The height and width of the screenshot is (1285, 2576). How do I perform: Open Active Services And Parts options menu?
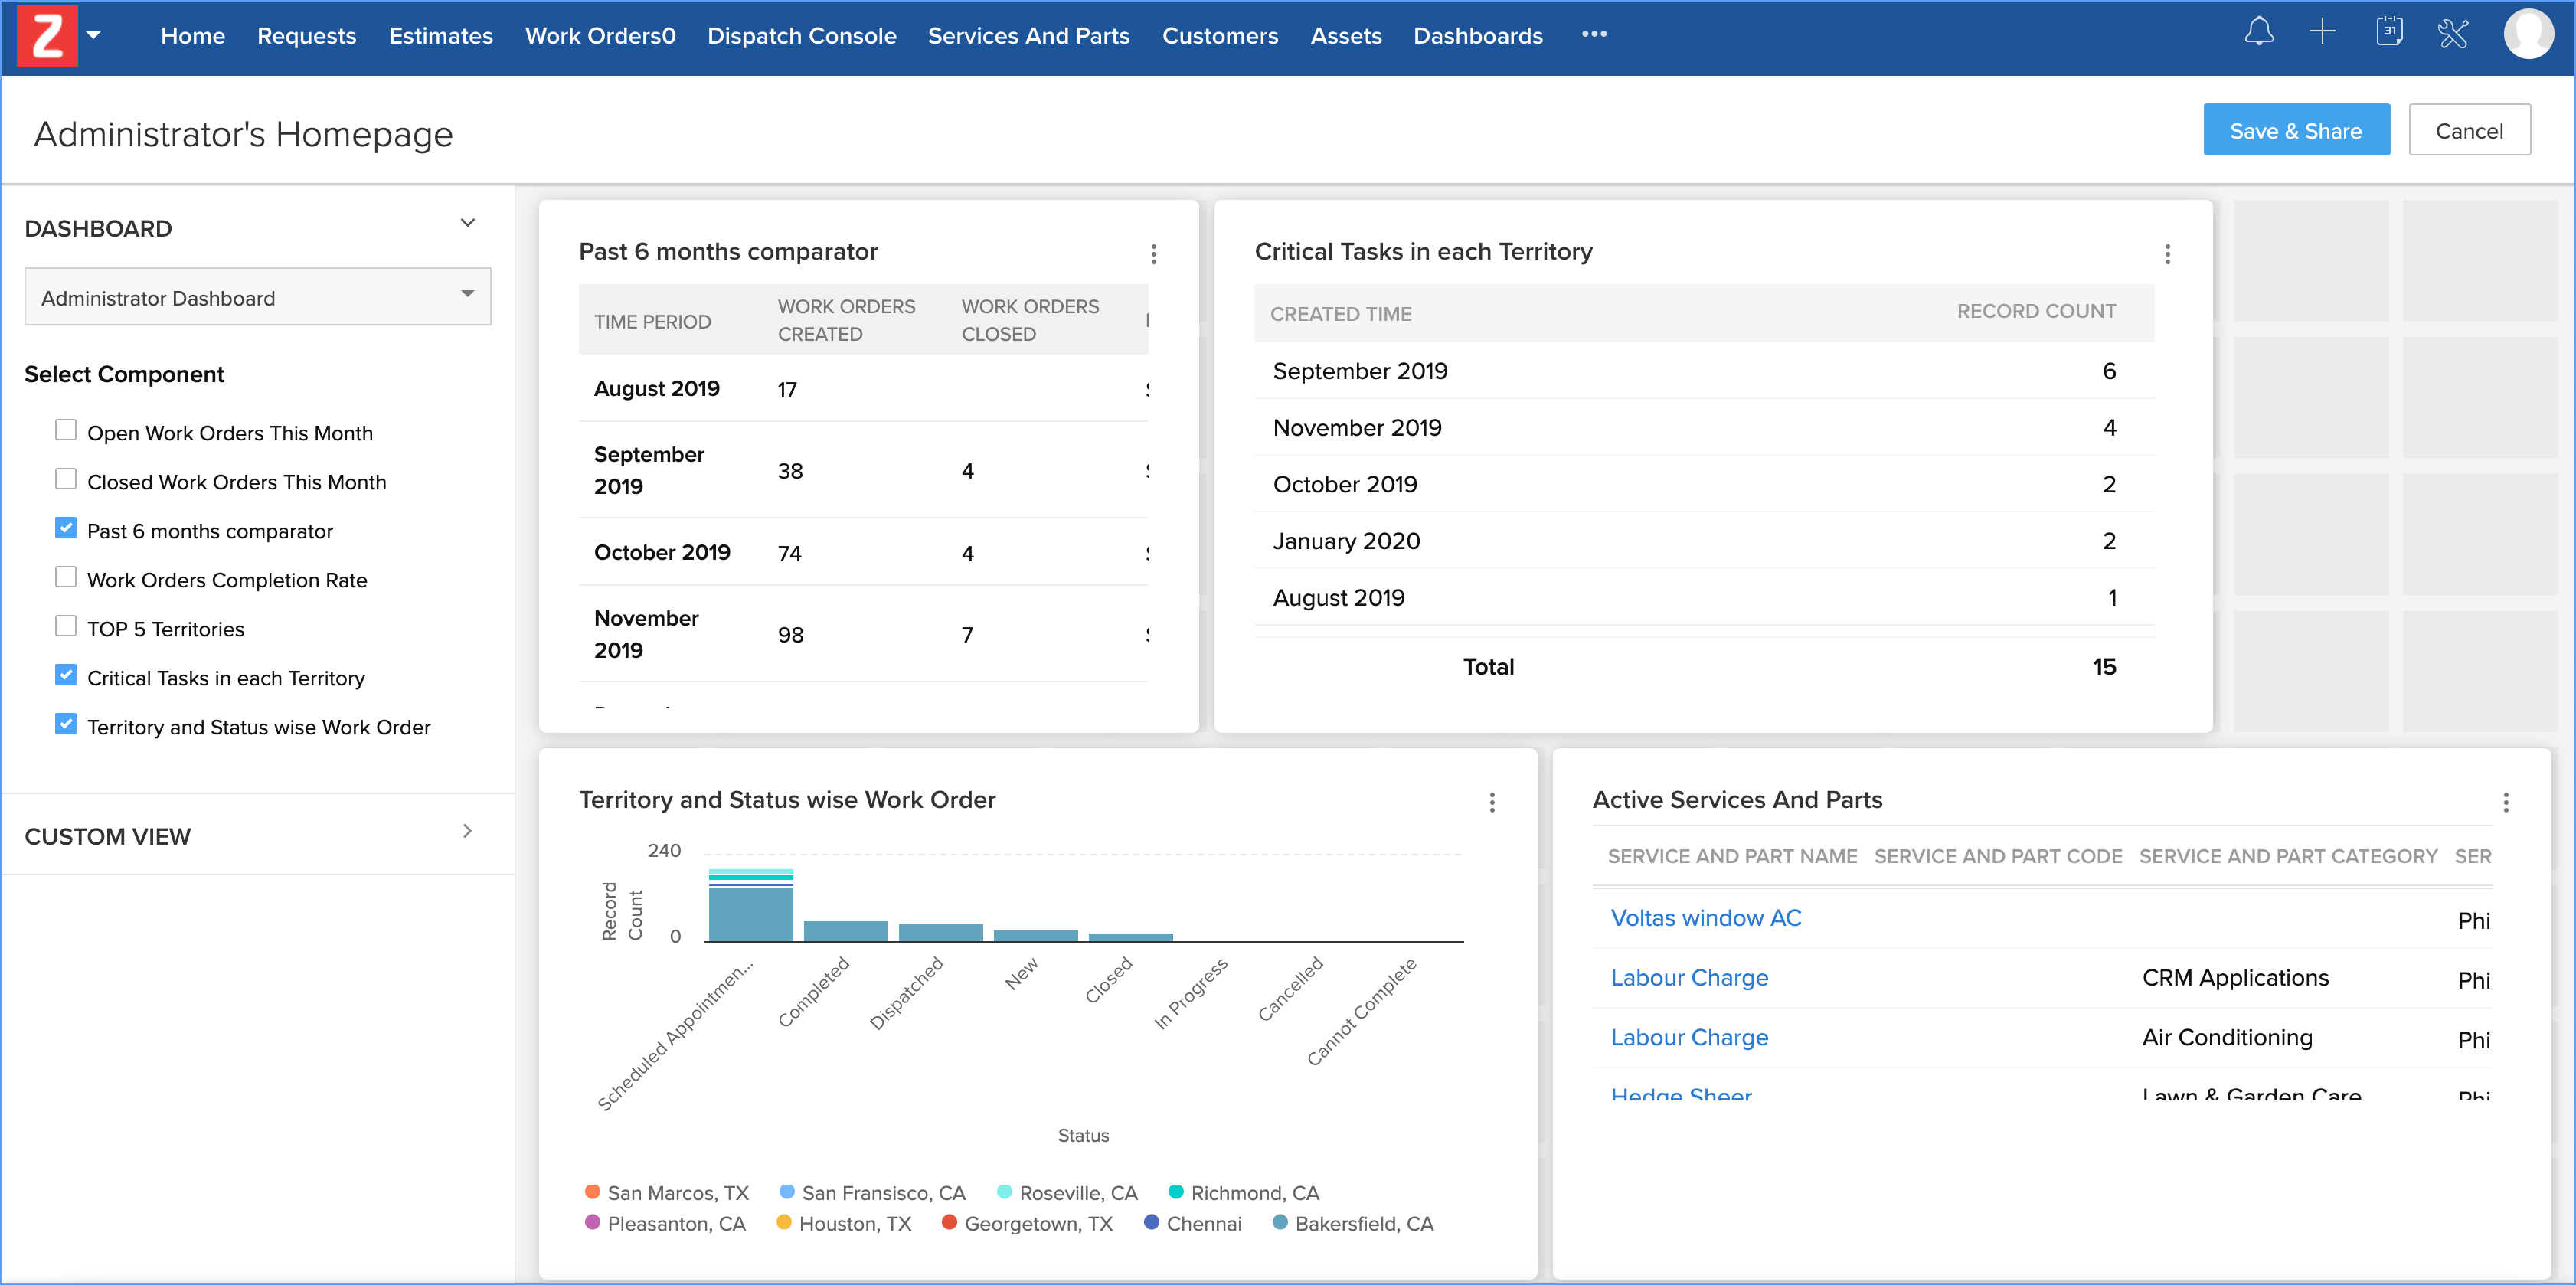point(2505,802)
